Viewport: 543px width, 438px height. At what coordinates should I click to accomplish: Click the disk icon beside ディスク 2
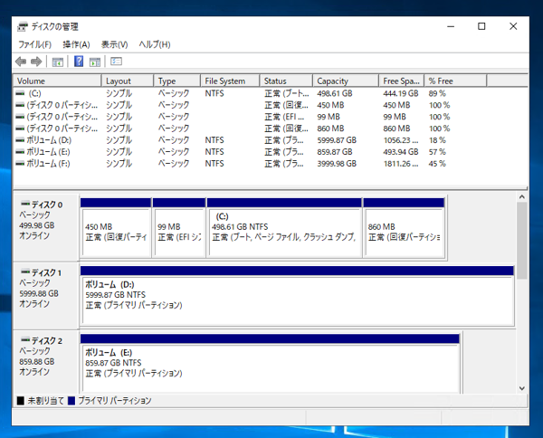[25, 339]
